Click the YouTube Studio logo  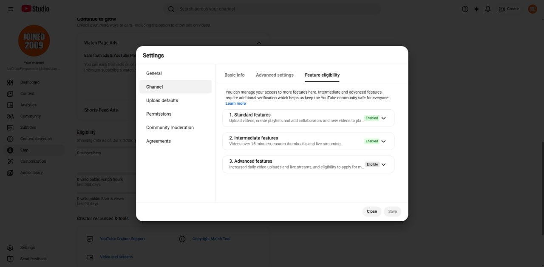(x=35, y=9)
